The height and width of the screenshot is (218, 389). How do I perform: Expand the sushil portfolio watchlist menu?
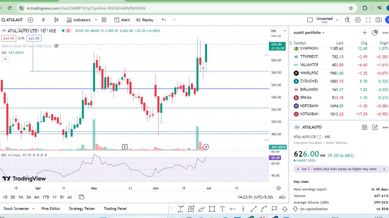point(309,33)
